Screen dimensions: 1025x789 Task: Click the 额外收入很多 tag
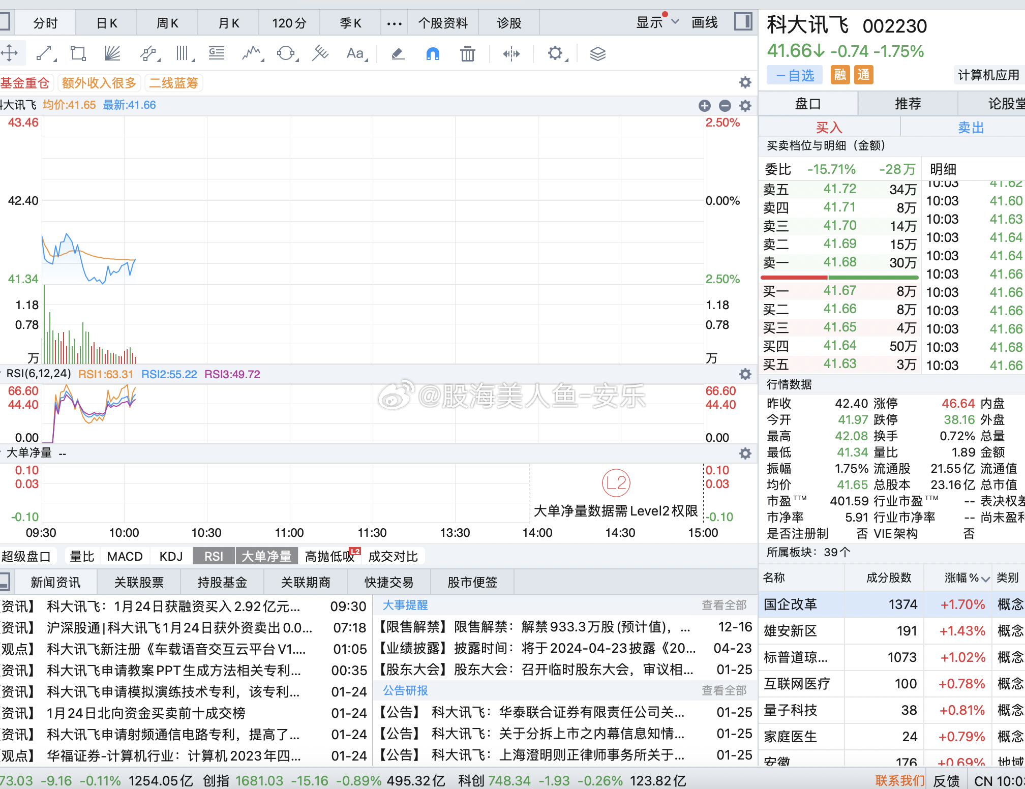[x=99, y=83]
